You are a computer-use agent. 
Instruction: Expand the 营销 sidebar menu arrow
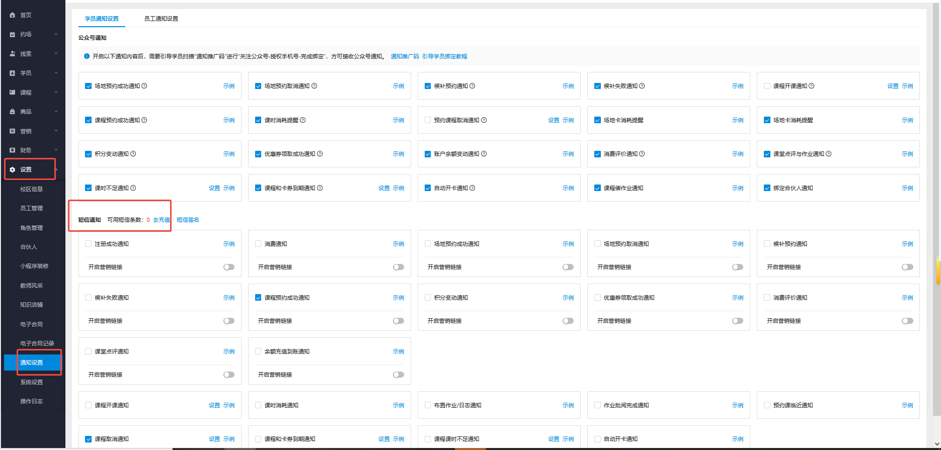click(x=56, y=131)
